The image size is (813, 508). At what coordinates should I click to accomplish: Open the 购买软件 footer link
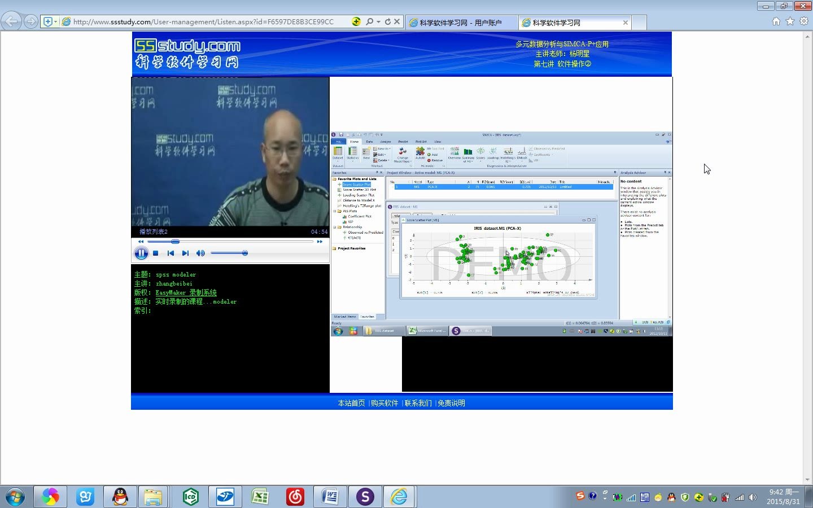click(x=384, y=403)
